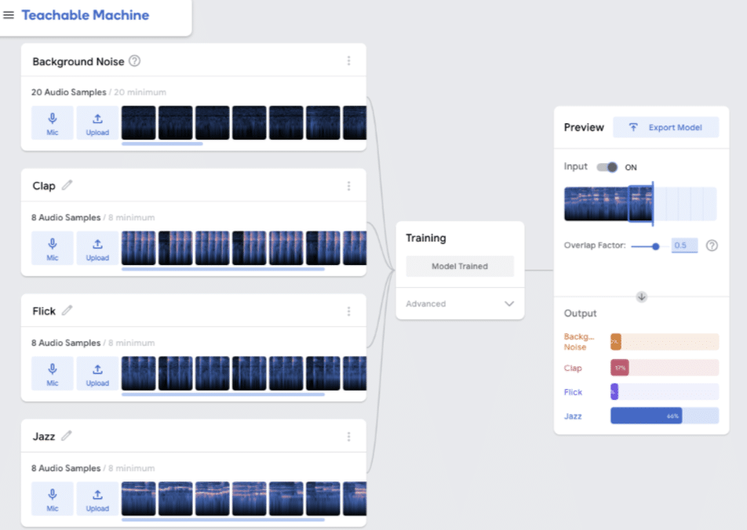Click the Clap output confidence bar
The width and height of the screenshot is (747, 530).
pos(665,368)
